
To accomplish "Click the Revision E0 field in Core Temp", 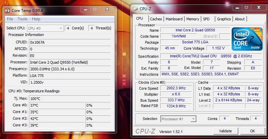I will (70, 56).
